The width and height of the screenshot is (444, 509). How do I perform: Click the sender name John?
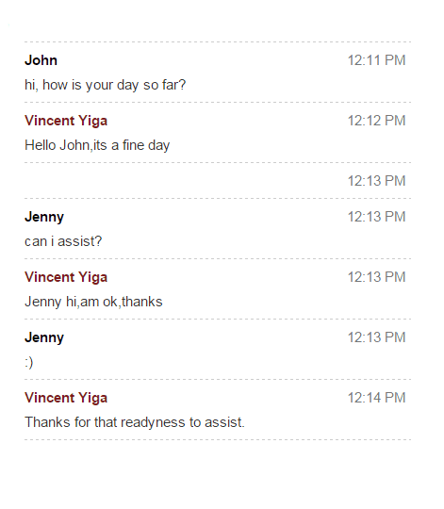click(41, 60)
